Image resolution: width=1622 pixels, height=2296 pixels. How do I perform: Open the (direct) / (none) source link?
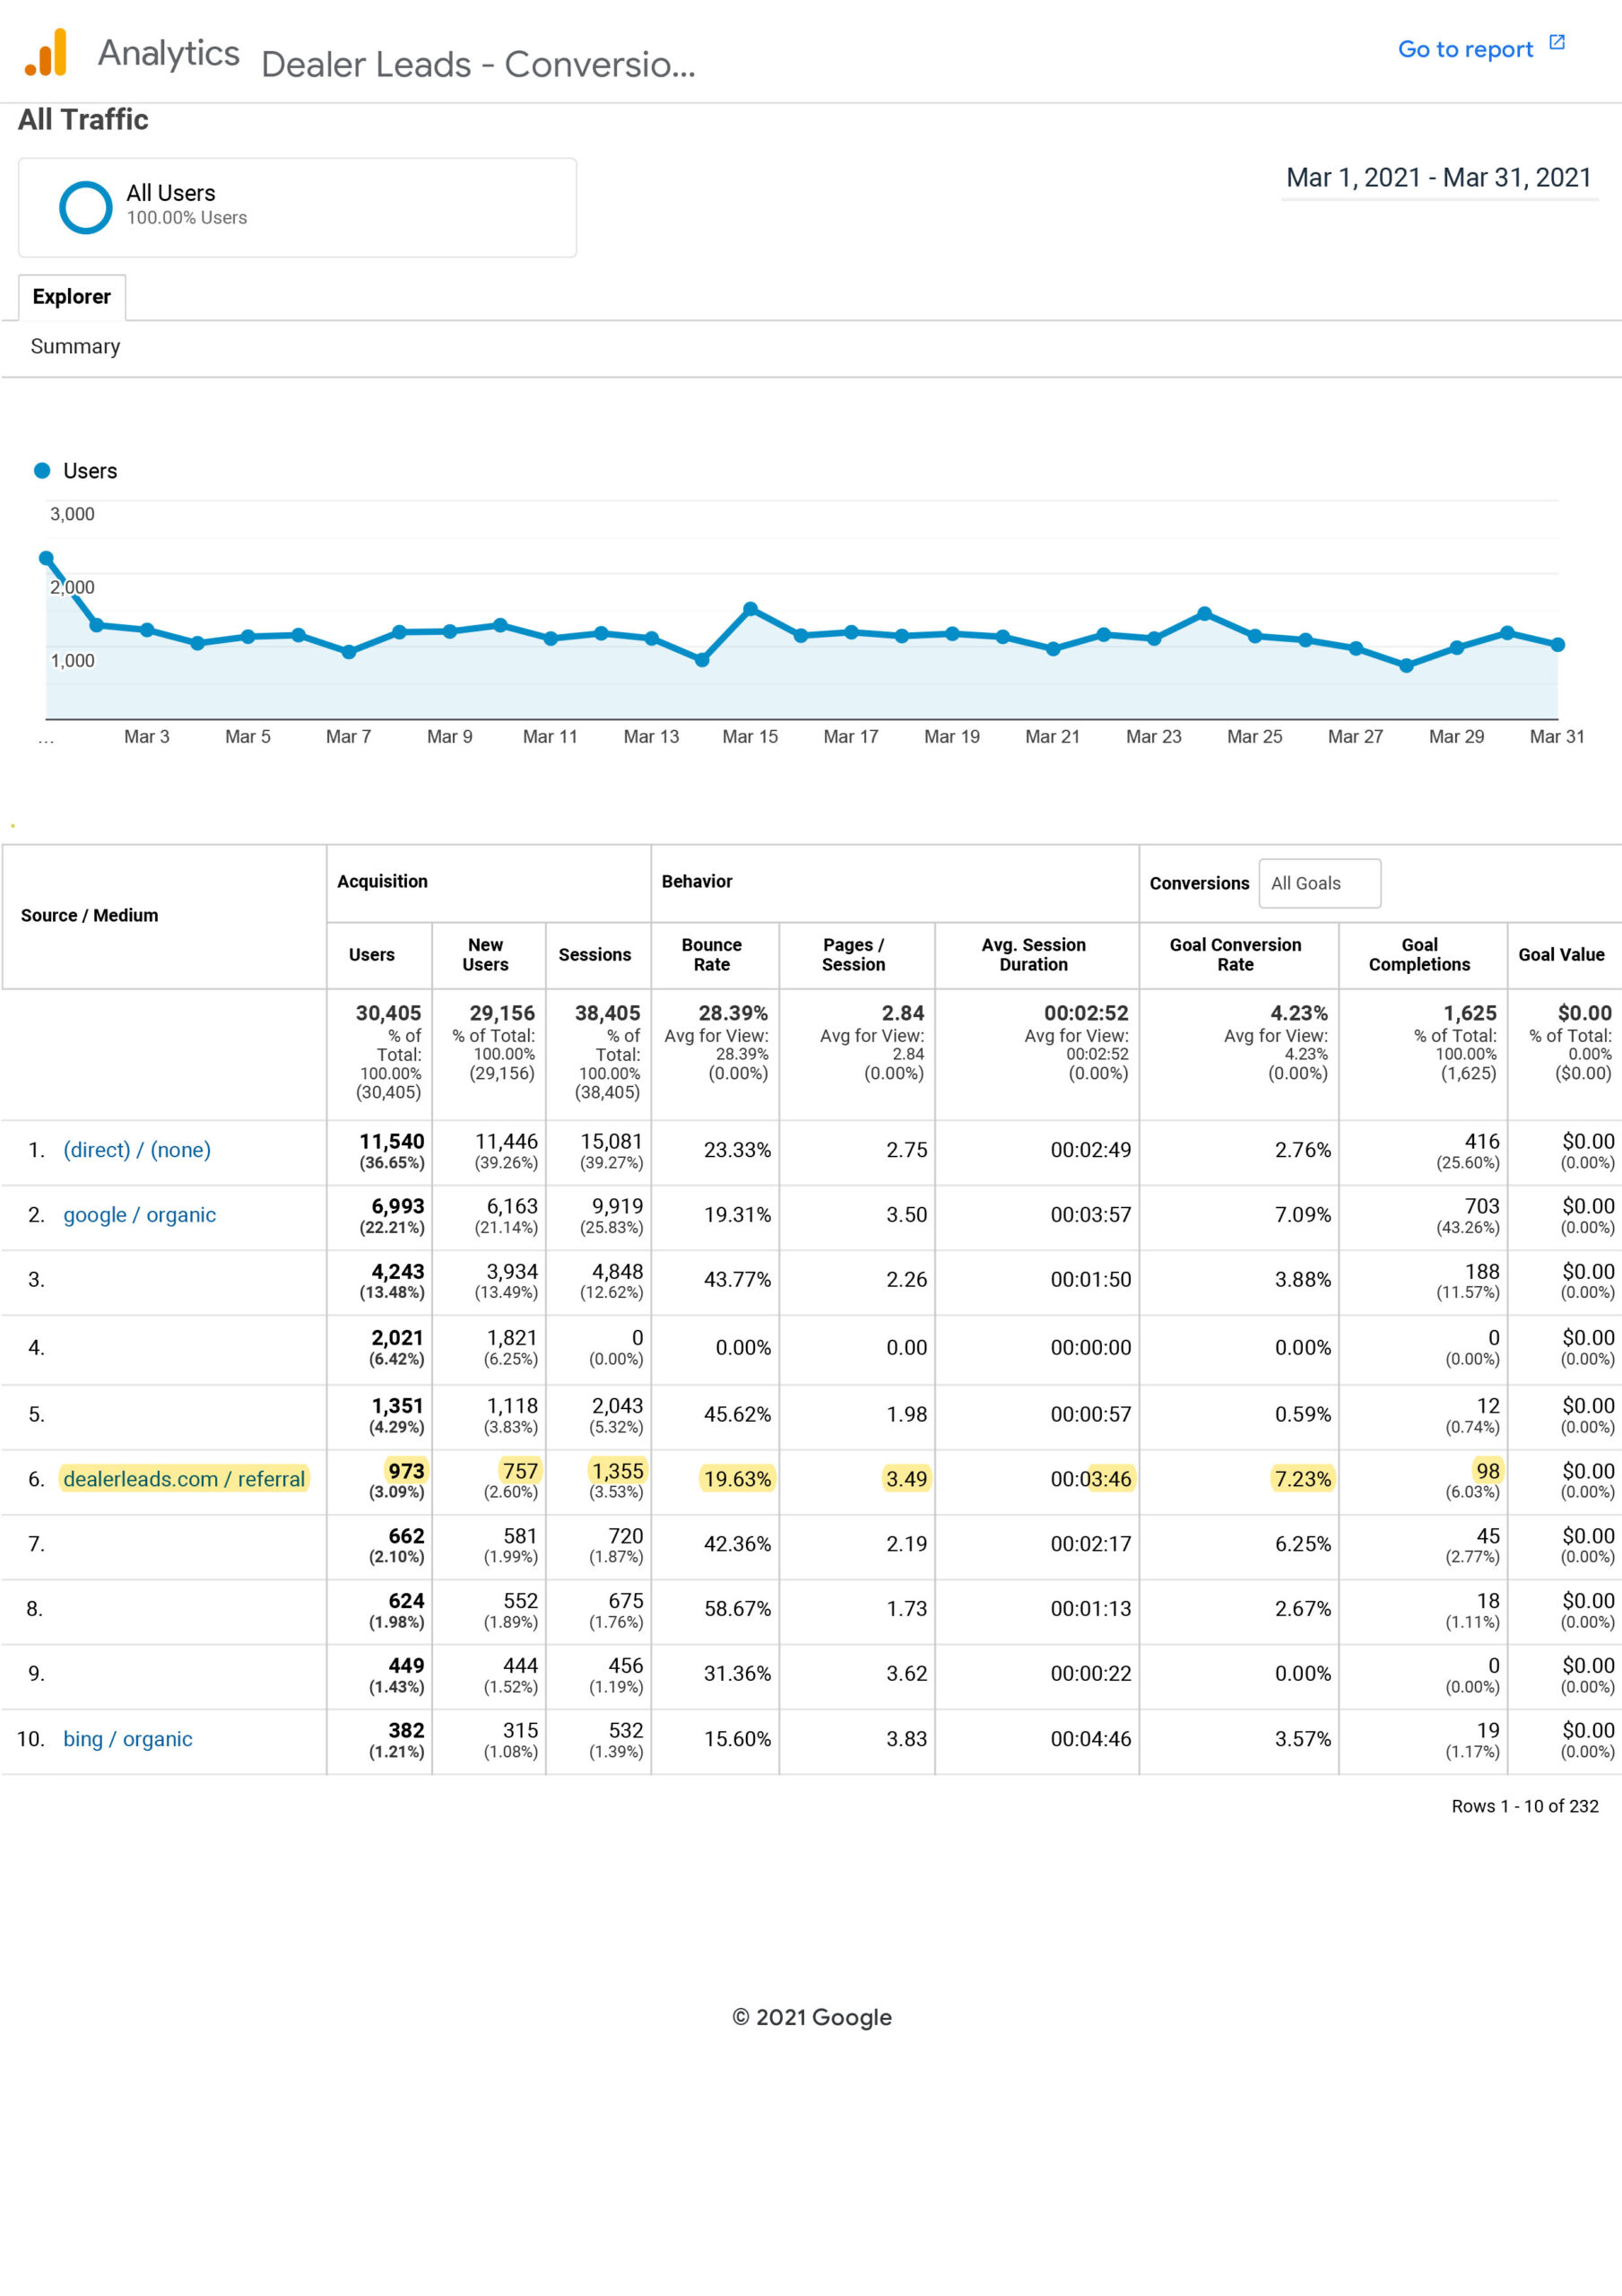pos(137,1150)
